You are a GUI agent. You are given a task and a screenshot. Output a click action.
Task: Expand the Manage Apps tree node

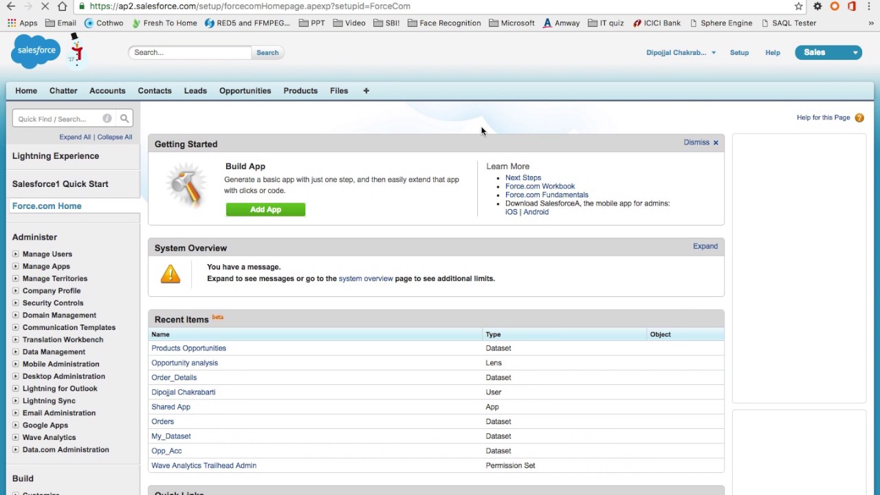pyautogui.click(x=16, y=266)
